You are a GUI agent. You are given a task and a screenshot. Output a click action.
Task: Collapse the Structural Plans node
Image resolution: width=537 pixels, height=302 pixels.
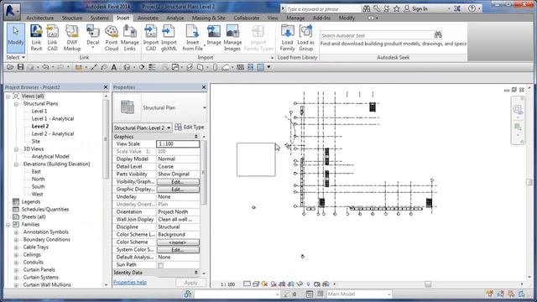click(x=16, y=104)
